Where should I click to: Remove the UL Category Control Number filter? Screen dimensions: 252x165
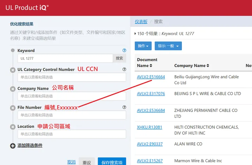[13, 70]
